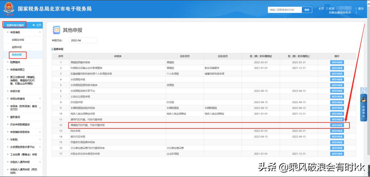Open 更正往期申报 sidebar item
The width and height of the screenshot is (370, 177).
click(23, 80)
